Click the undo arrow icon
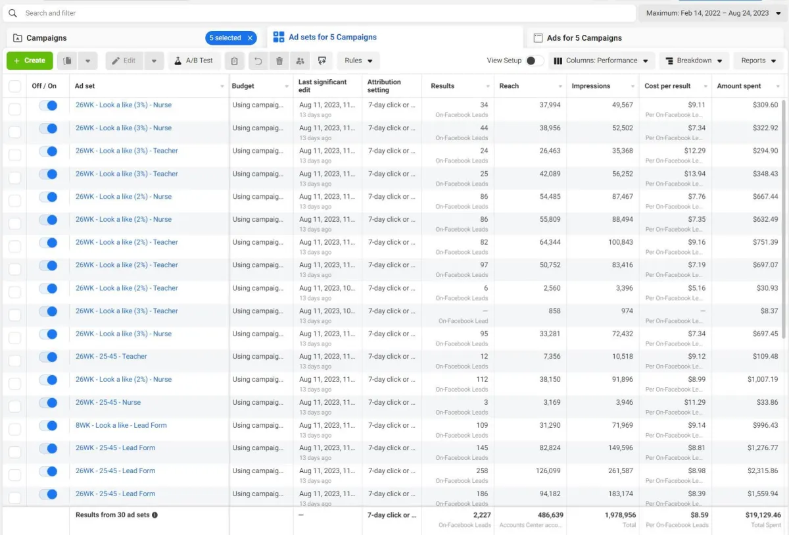The height and width of the screenshot is (535, 789). pyautogui.click(x=258, y=61)
